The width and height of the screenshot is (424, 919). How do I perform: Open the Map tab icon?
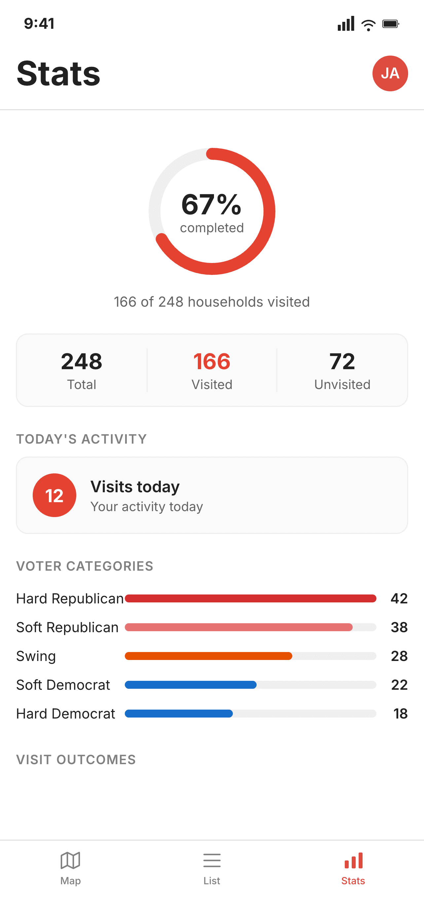(x=70, y=860)
